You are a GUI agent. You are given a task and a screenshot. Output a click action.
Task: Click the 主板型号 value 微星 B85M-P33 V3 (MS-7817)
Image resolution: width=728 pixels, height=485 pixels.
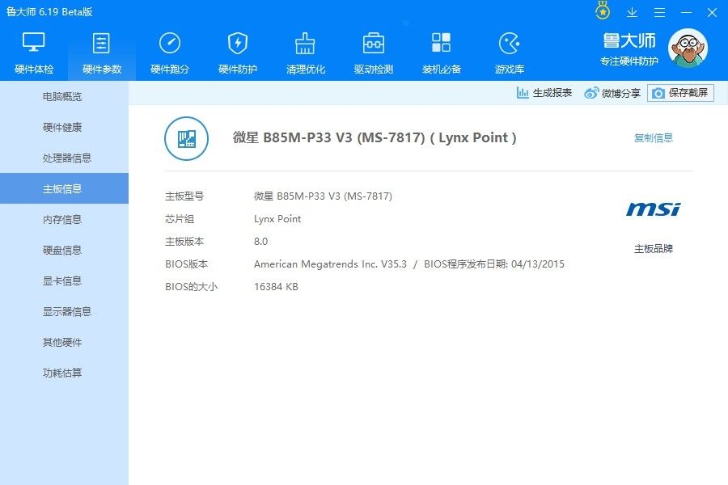pos(323,196)
